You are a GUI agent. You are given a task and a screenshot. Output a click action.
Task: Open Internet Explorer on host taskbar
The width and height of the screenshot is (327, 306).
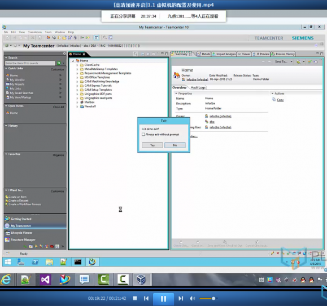[x=6, y=280]
